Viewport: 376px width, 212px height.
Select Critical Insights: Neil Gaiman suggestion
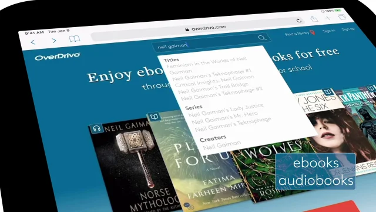pyautogui.click(x=214, y=81)
